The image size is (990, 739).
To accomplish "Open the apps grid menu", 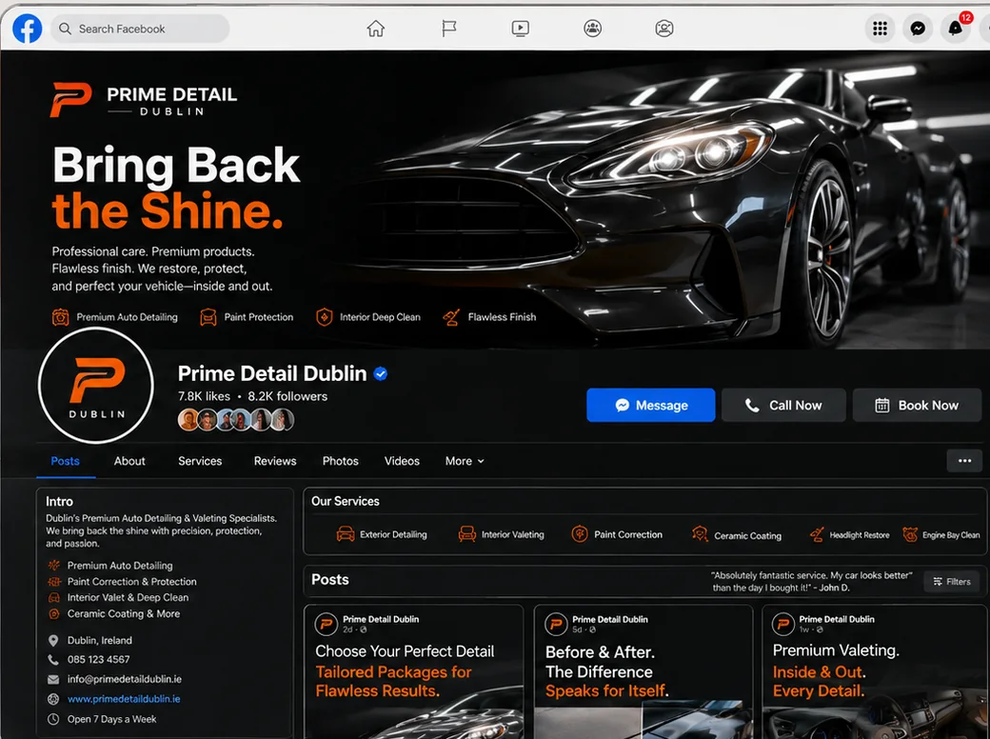I will [880, 29].
